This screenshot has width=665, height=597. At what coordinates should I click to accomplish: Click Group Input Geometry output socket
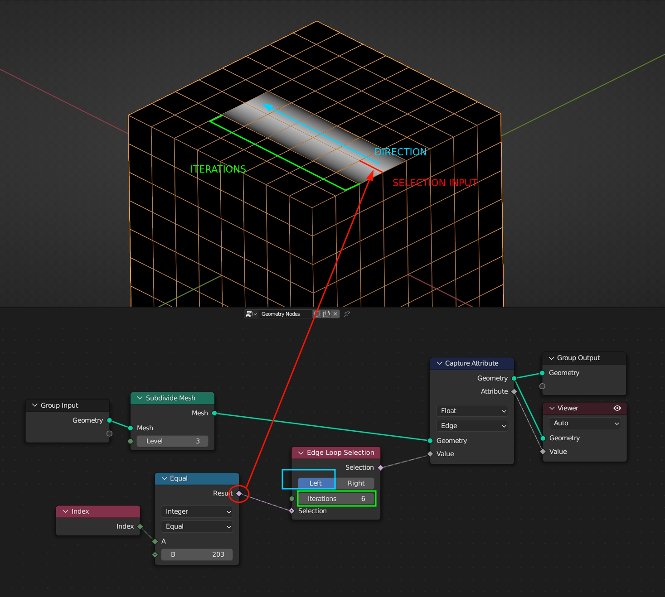(x=109, y=420)
